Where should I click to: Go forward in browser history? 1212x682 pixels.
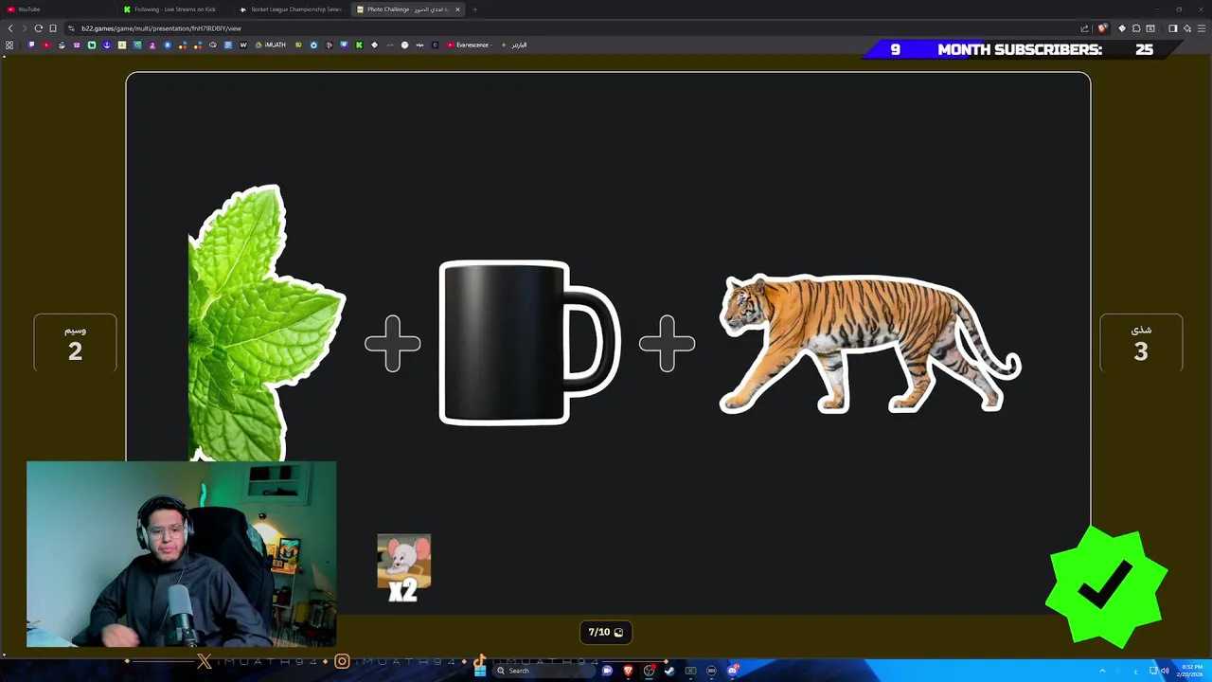[x=25, y=28]
